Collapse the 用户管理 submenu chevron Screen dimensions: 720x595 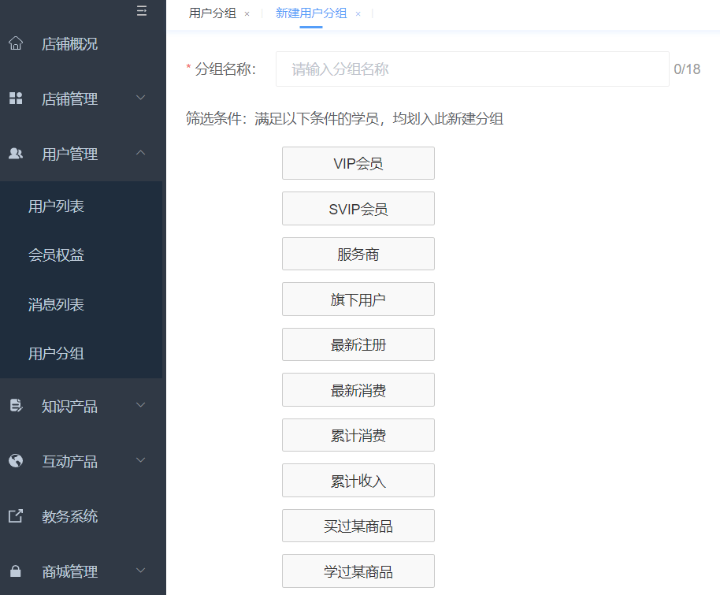click(x=141, y=154)
